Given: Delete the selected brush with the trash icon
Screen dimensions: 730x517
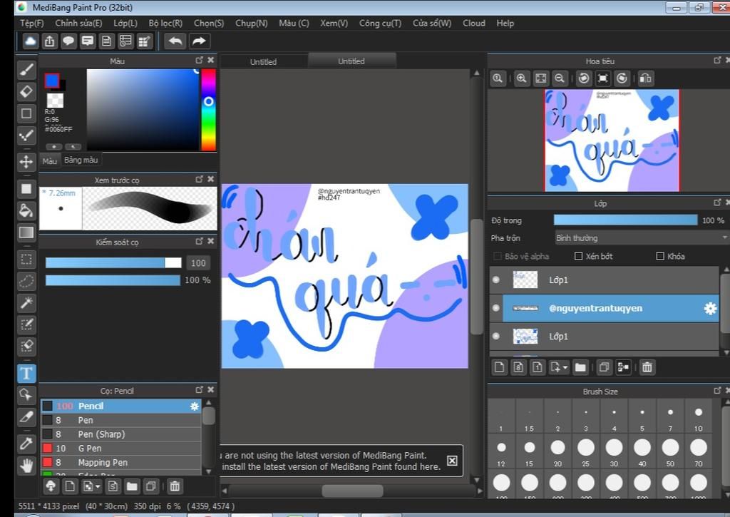Looking at the screenshot, I should (x=175, y=487).
